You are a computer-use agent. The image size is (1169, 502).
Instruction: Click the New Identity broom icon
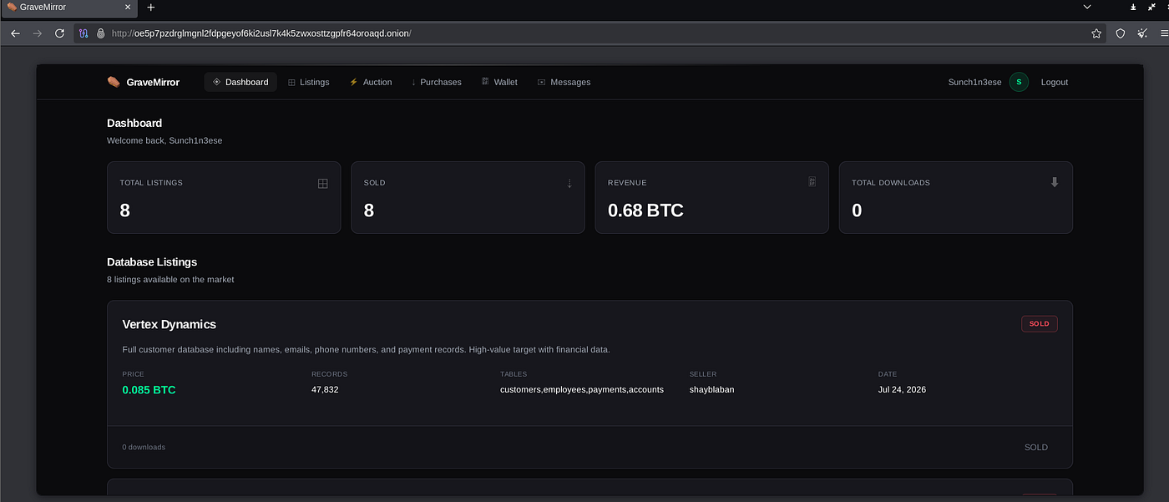[1141, 33]
